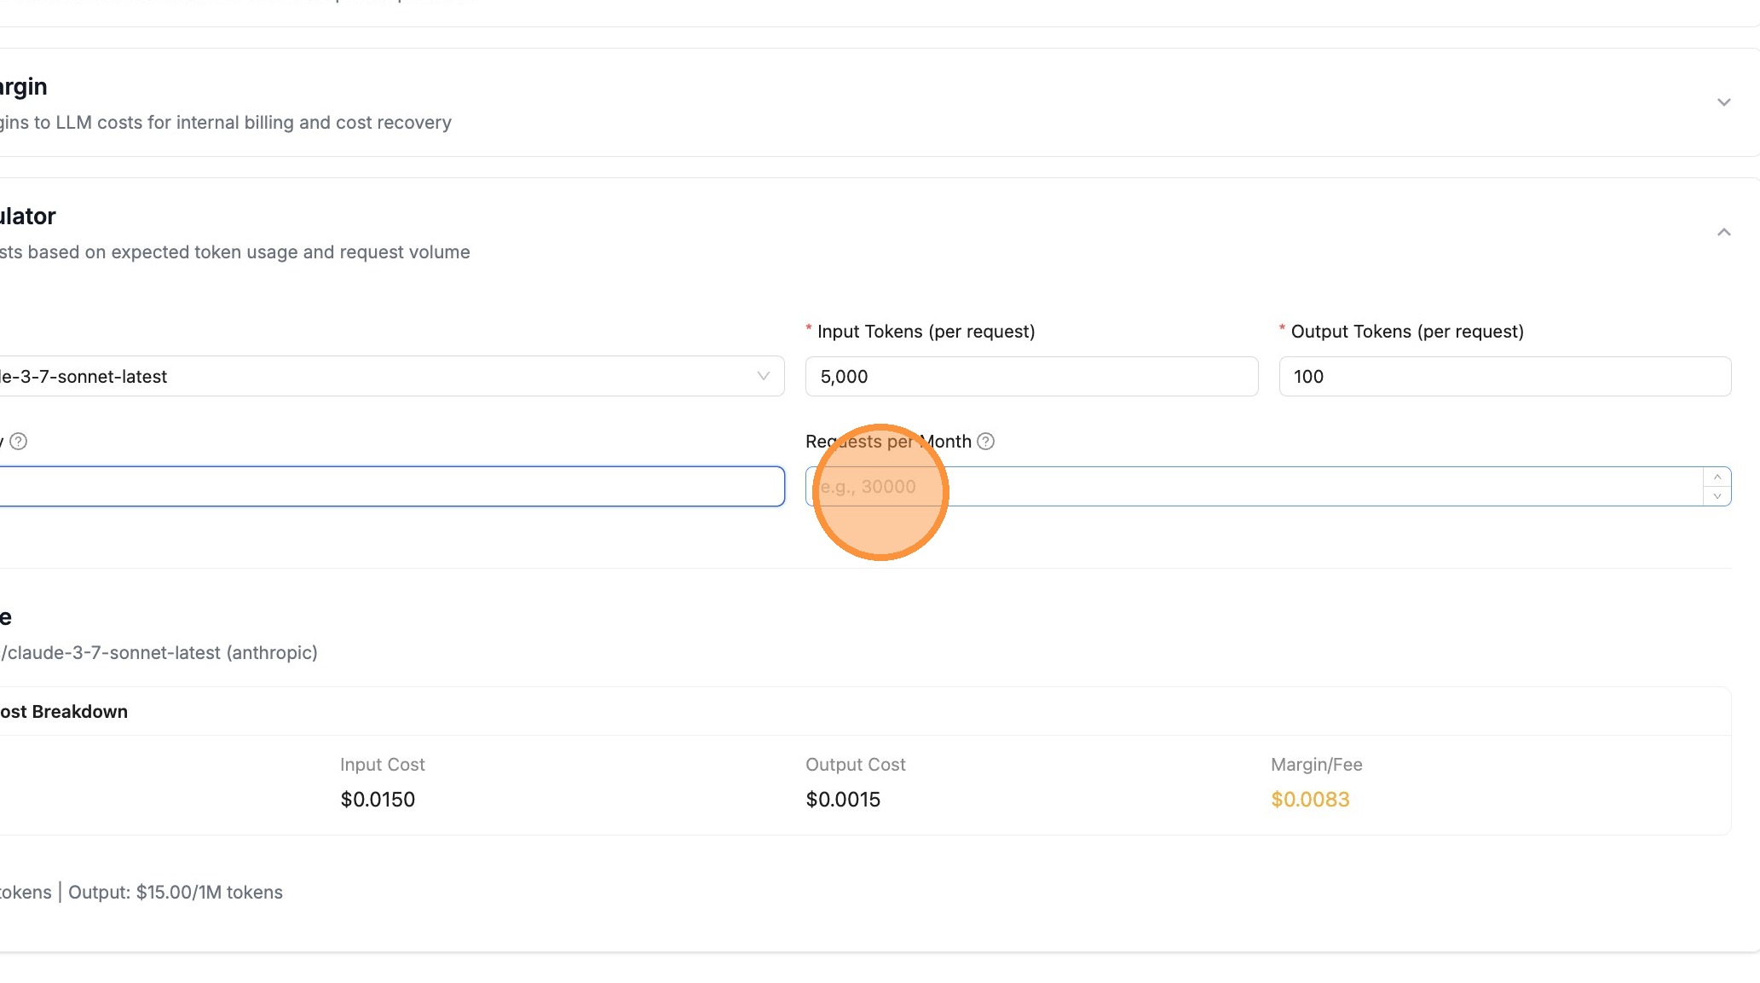Click the Margin/Fee amount $0.0083
This screenshot has width=1760, height=983.
coord(1310,799)
